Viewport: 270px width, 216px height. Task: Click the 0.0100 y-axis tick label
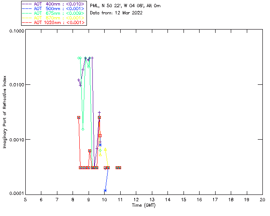(x=16, y=85)
